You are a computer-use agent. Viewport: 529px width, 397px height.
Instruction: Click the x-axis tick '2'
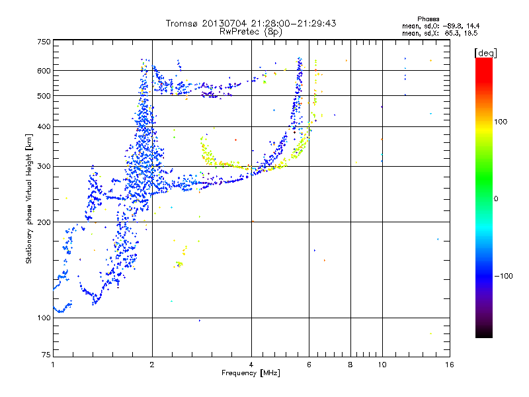[152, 365]
